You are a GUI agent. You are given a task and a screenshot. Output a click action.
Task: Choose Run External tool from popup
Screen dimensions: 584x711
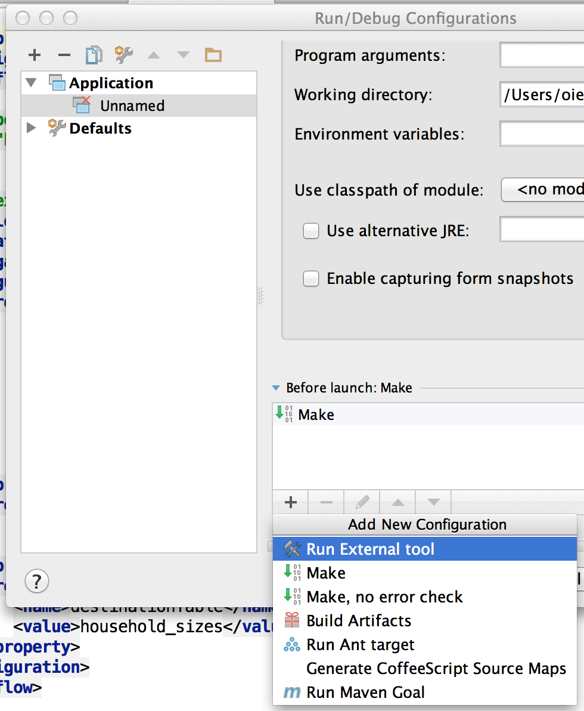(425, 549)
